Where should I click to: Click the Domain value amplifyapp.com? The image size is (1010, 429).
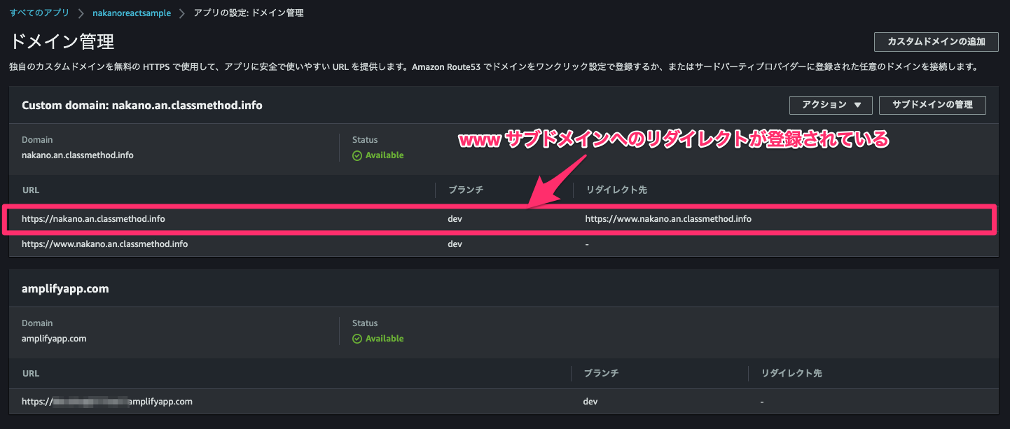pyautogui.click(x=54, y=339)
